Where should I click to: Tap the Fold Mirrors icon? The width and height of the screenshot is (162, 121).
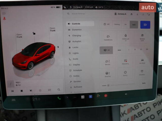(x=108, y=36)
